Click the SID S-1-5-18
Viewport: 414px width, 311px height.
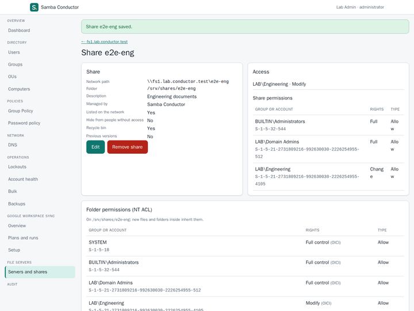coord(99,250)
